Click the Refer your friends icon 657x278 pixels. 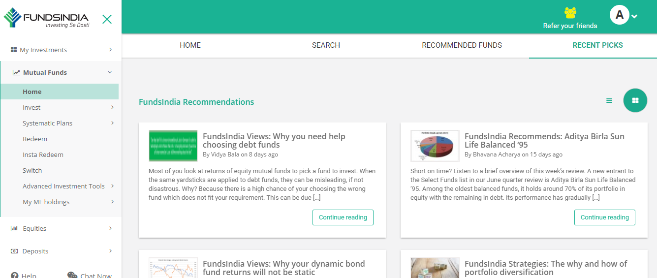(x=570, y=13)
